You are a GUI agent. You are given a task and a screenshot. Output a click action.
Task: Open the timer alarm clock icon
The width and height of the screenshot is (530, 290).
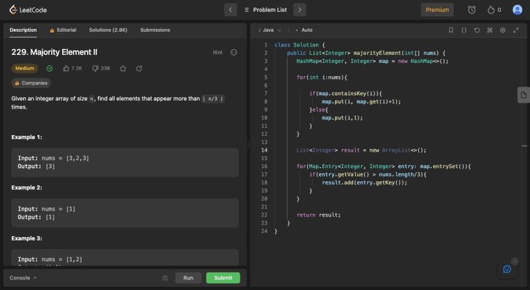point(472,10)
